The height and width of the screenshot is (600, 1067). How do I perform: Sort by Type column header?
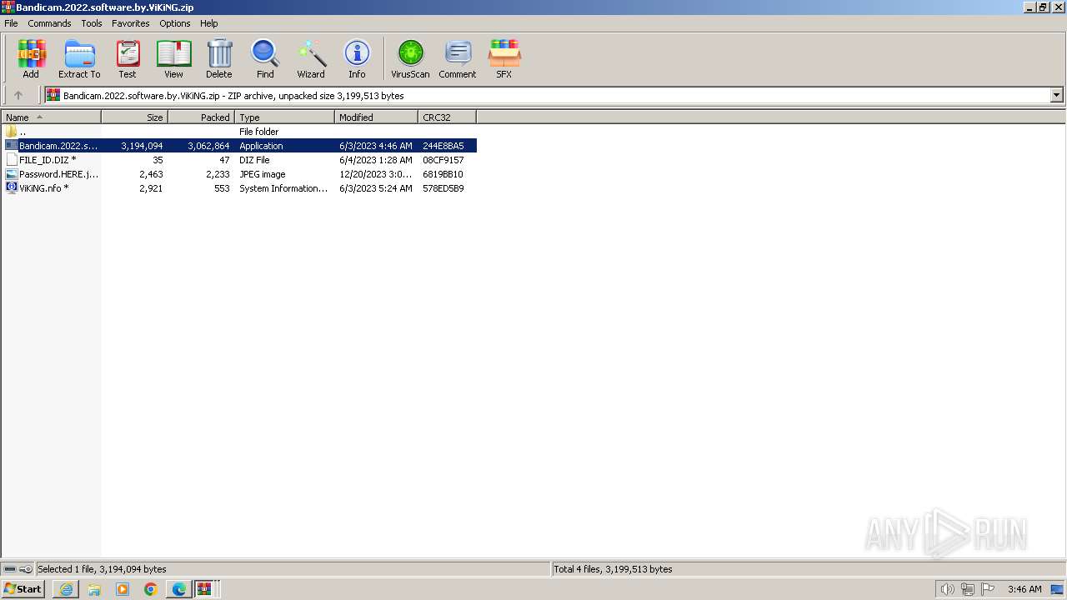284,117
